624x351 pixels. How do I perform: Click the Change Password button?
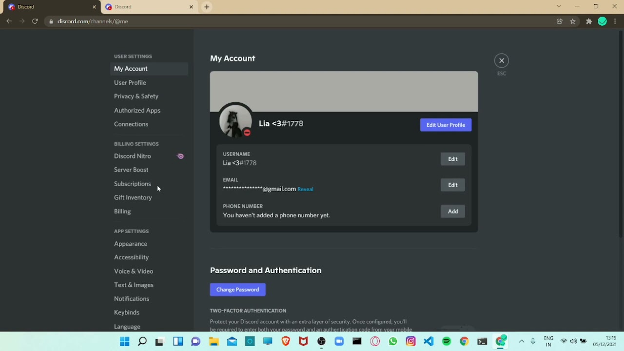(237, 290)
